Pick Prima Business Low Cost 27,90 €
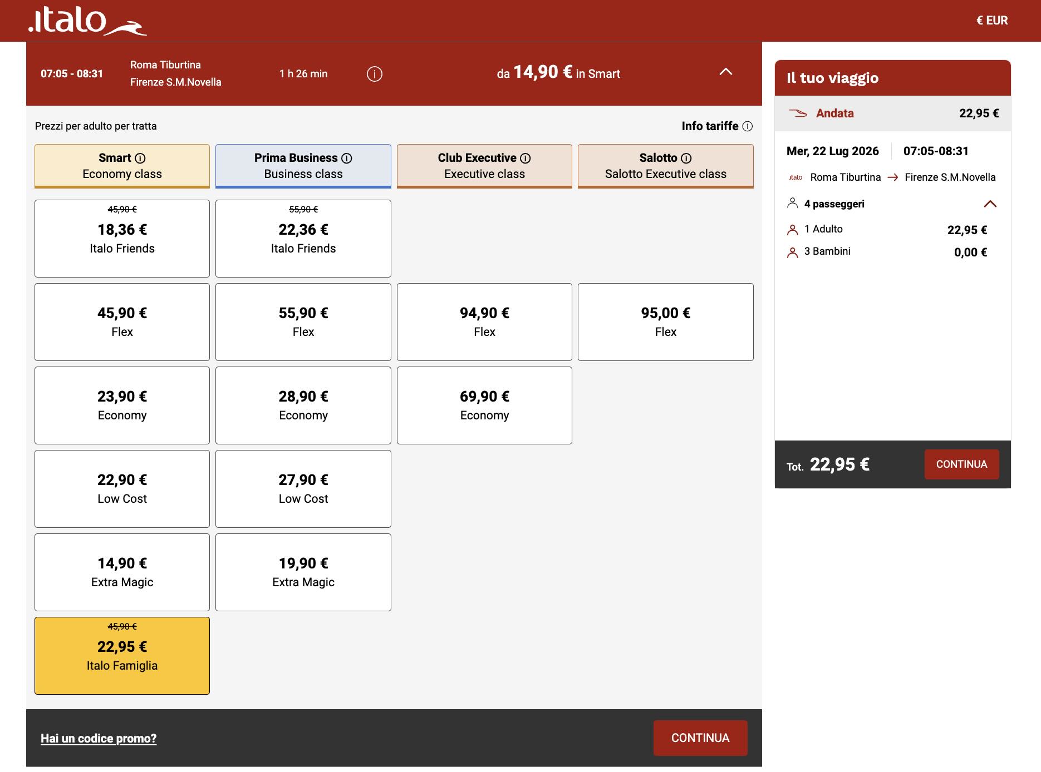The image size is (1041, 772). pos(303,489)
